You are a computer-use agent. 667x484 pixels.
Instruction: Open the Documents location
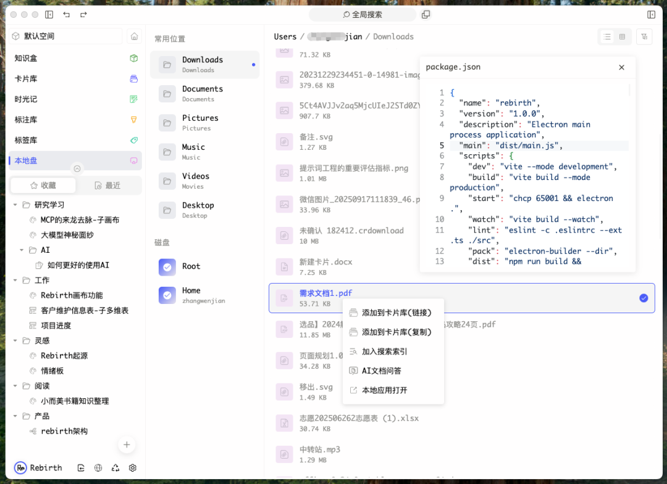[202, 94]
